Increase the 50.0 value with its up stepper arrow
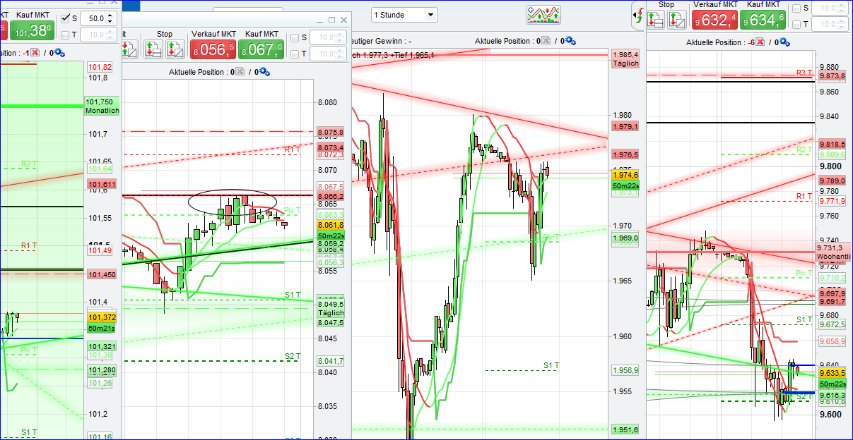This screenshot has height=440, width=853. 110,16
